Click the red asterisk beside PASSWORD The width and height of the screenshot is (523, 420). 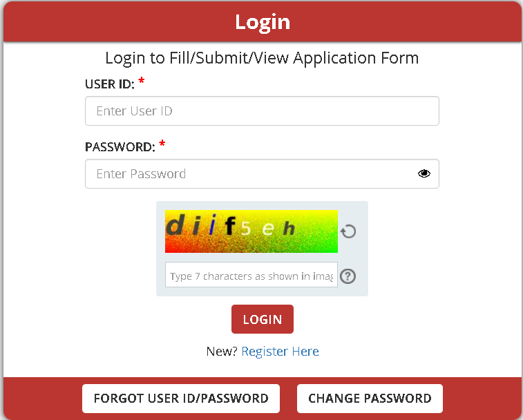[162, 144]
